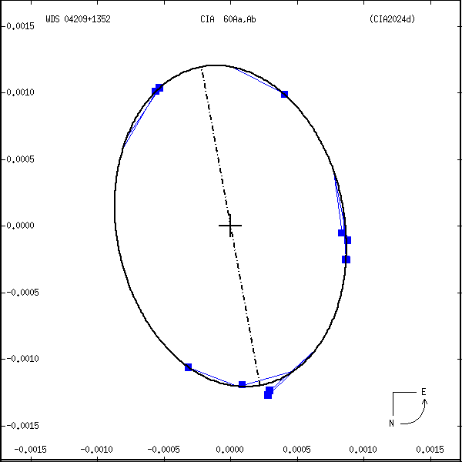This screenshot has height=462, width=462.
Task: Select the blue squares lying outside the orbit bottom
Action: [x=269, y=393]
